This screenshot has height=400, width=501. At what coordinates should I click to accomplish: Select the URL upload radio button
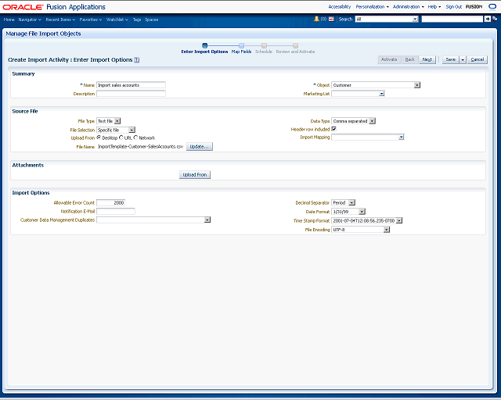120,137
